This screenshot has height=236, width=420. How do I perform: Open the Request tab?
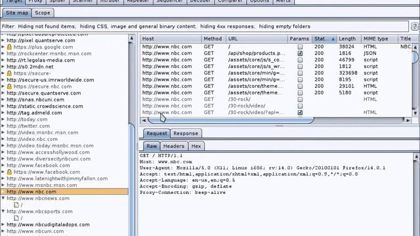click(157, 133)
